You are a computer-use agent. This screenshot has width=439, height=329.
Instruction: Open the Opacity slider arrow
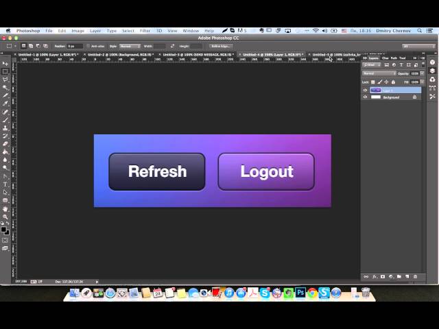(x=423, y=73)
